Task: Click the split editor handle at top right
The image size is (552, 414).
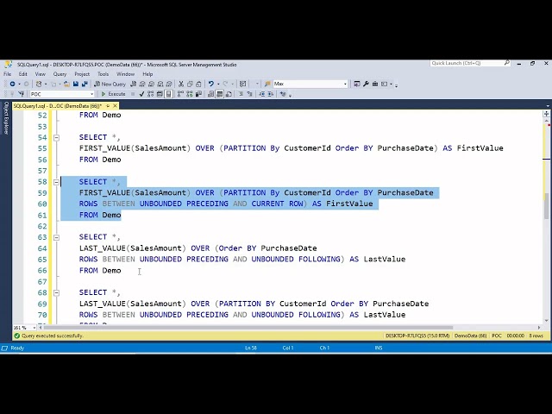Action: point(546,114)
